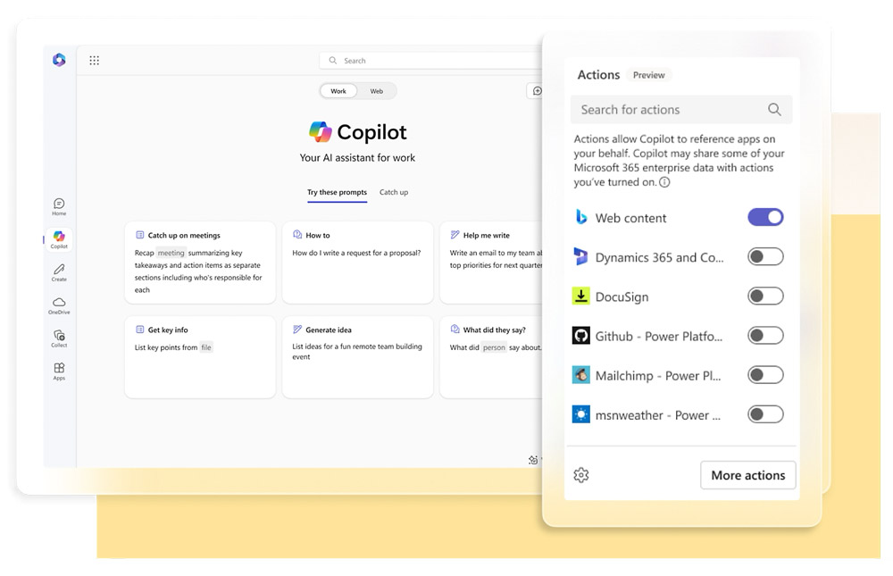This screenshot has width=893, height=576.
Task: Click the Dynamics 365 action icon
Action: 581,257
